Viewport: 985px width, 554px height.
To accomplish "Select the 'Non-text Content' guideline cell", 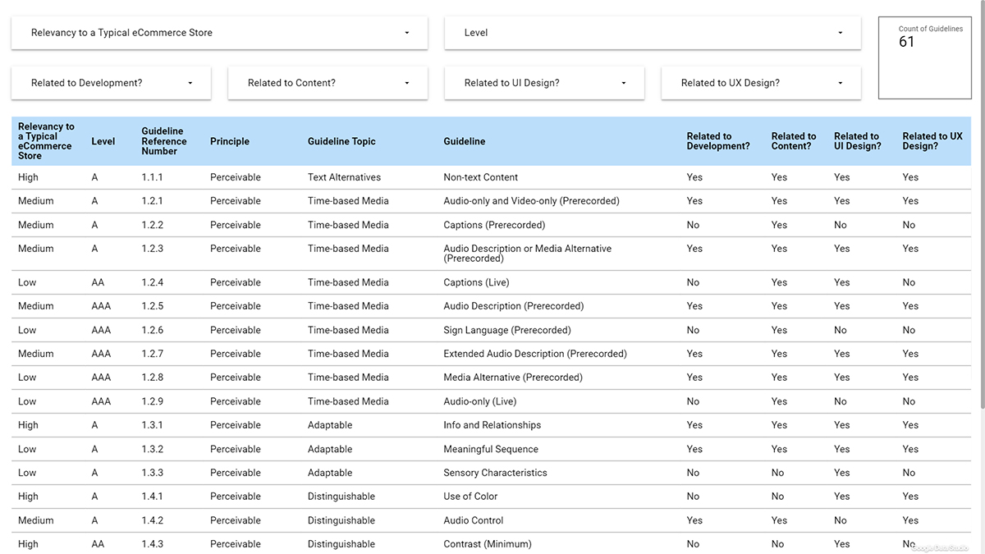I will [x=481, y=177].
